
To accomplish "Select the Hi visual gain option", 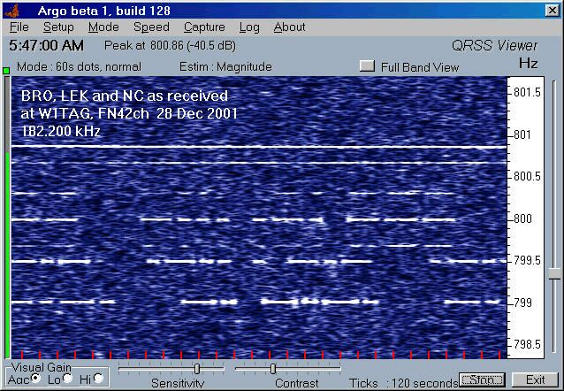I will tap(98, 379).
